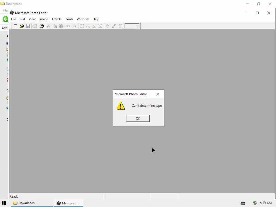Choose the Smudge tool icon
Image resolution: width=276 pixels, height=207 pixels.
tap(94, 26)
